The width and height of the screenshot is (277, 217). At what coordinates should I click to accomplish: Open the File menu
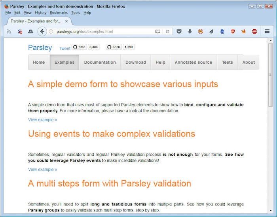pyautogui.click(x=8, y=13)
